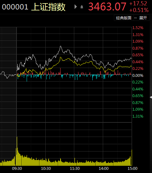Switch to 经典版面 layout
Screen dimensions: 152x173
124,18
